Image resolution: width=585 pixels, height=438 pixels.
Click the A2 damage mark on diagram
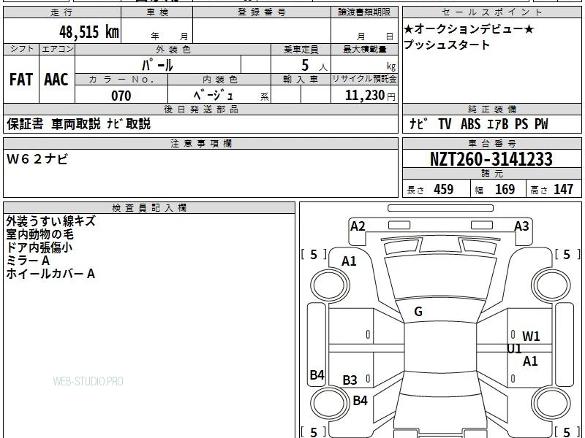click(358, 226)
